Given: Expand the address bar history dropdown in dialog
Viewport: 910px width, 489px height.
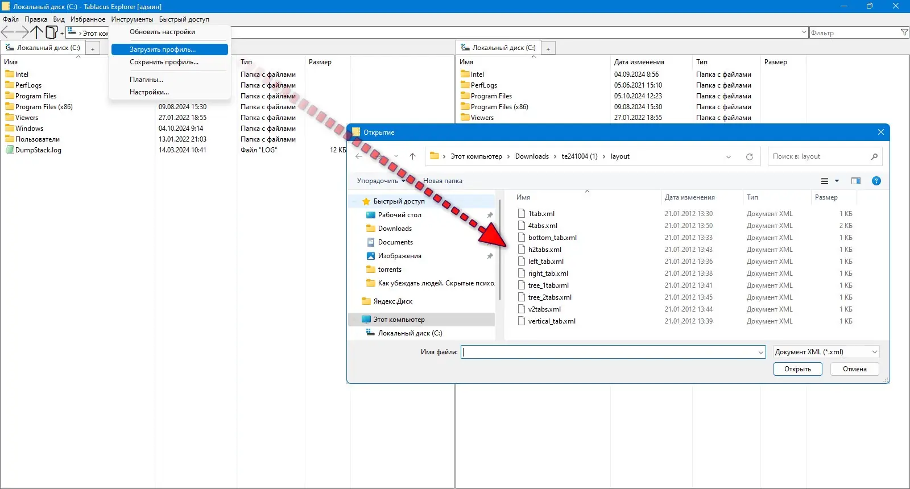Looking at the screenshot, I should click(x=729, y=157).
